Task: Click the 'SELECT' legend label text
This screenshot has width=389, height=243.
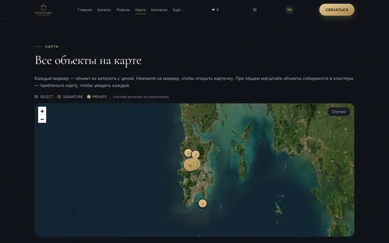Action: [46, 97]
